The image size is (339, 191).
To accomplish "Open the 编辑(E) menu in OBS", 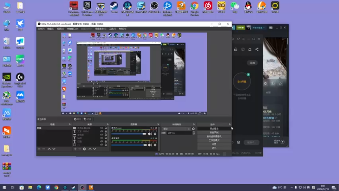I will point(50,29).
